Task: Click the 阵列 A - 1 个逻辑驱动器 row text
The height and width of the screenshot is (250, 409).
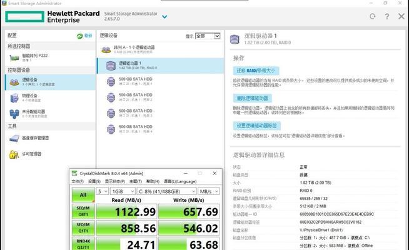Action: 134,47
